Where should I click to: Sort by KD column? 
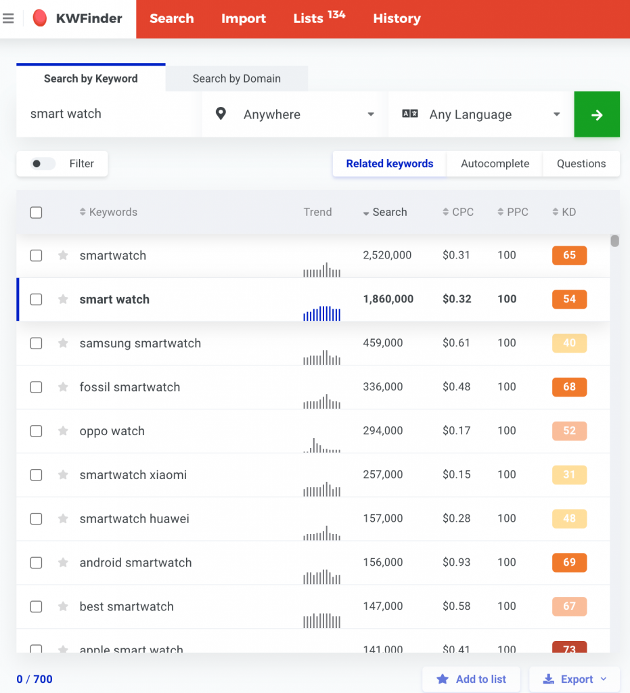tap(564, 212)
